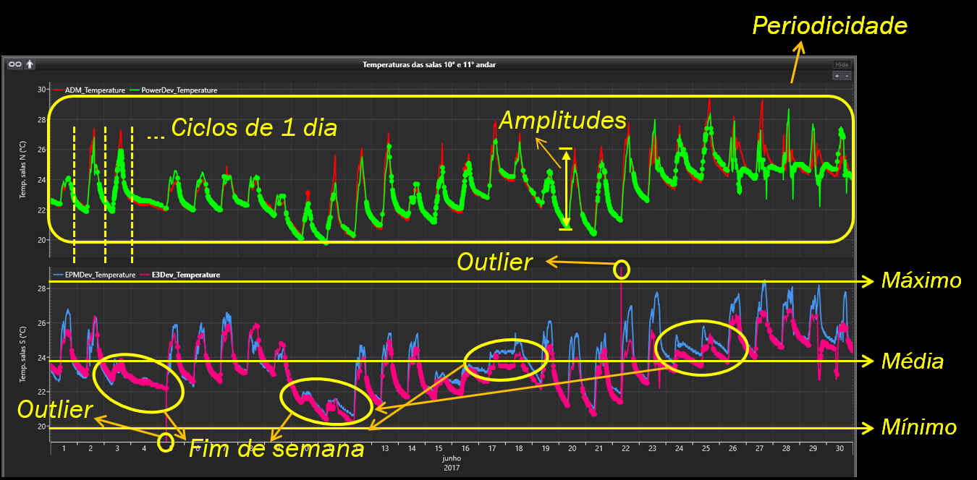Click the 'junho' month label on time axis
Screen dimensions: 977x480
[x=452, y=458]
